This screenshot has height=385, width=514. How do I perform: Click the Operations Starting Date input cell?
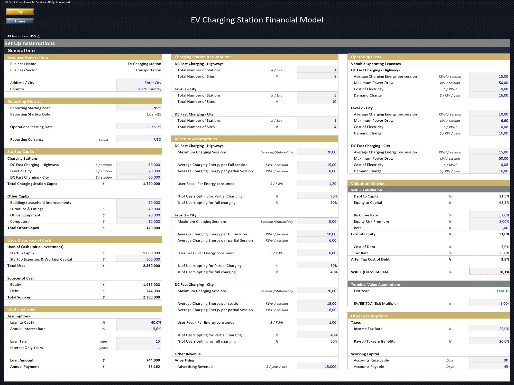pyautogui.click(x=139, y=127)
